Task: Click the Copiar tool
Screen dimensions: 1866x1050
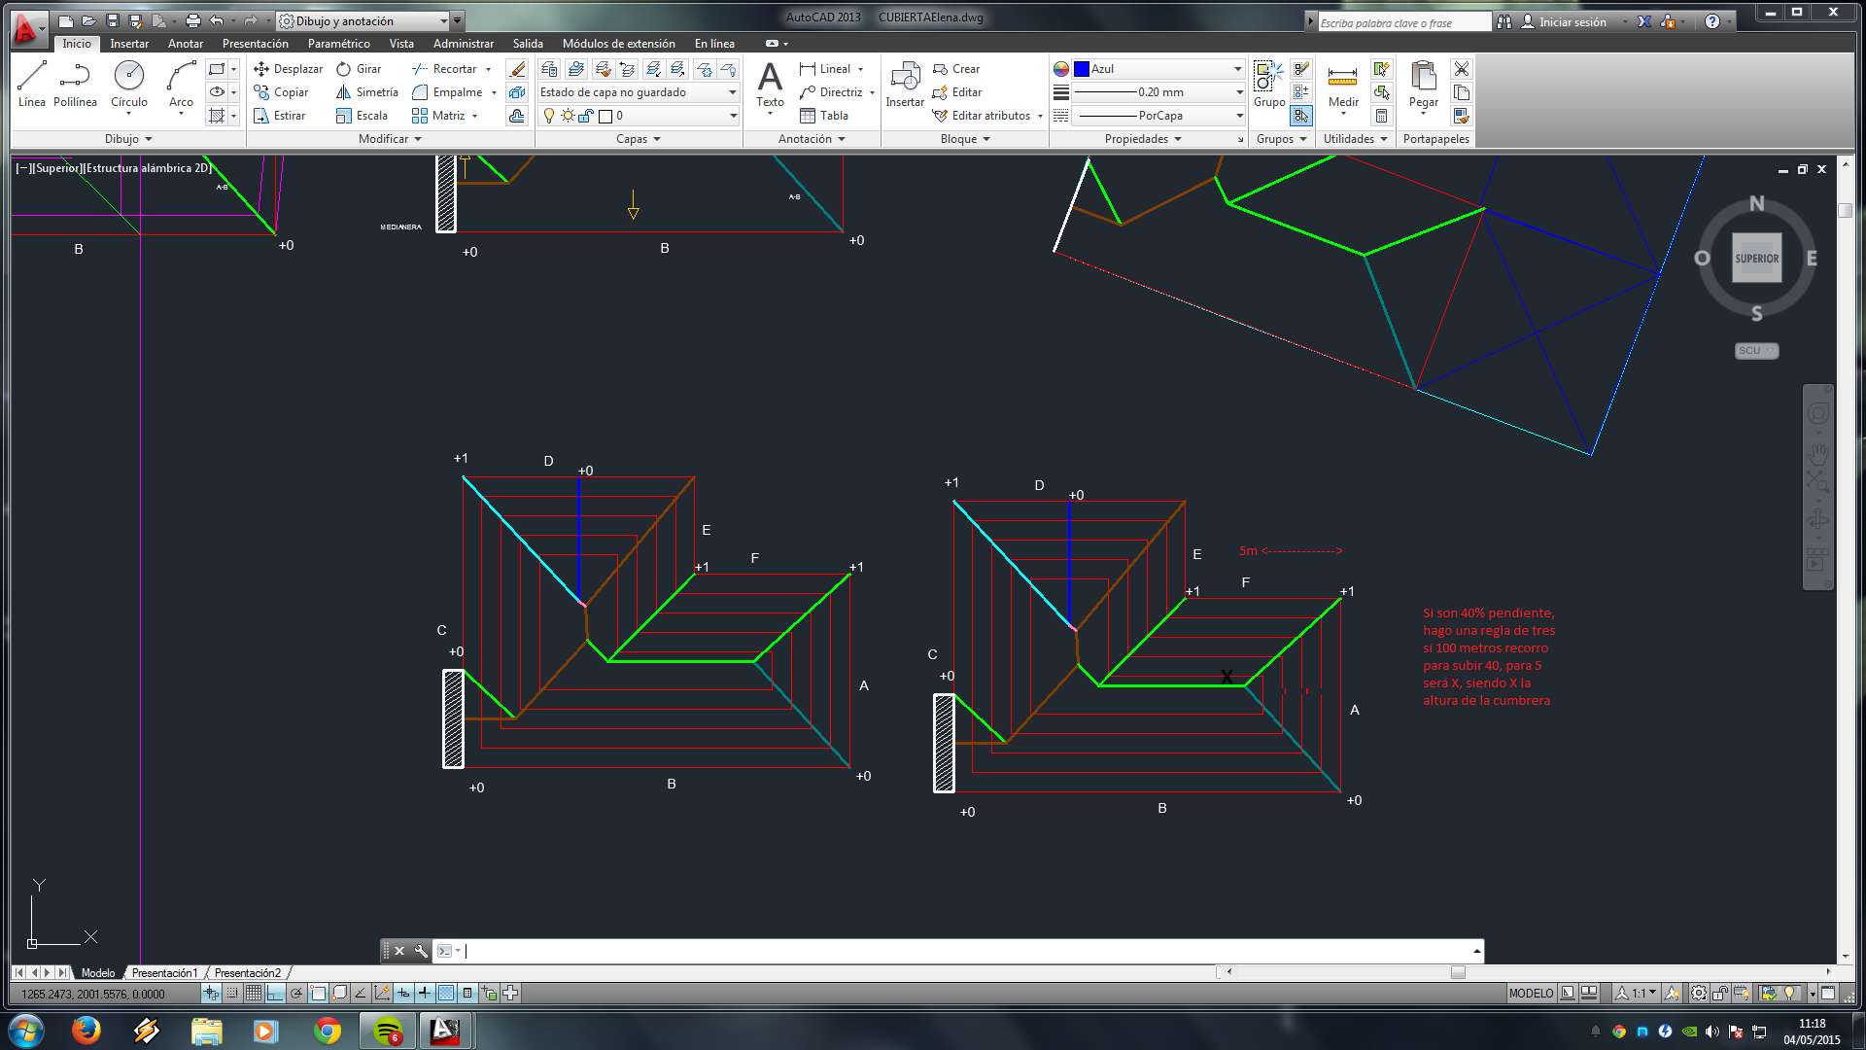Action: coord(281,92)
